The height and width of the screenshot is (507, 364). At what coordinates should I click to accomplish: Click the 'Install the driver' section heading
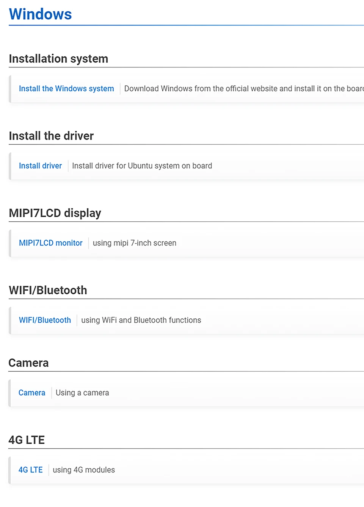pyautogui.click(x=51, y=136)
